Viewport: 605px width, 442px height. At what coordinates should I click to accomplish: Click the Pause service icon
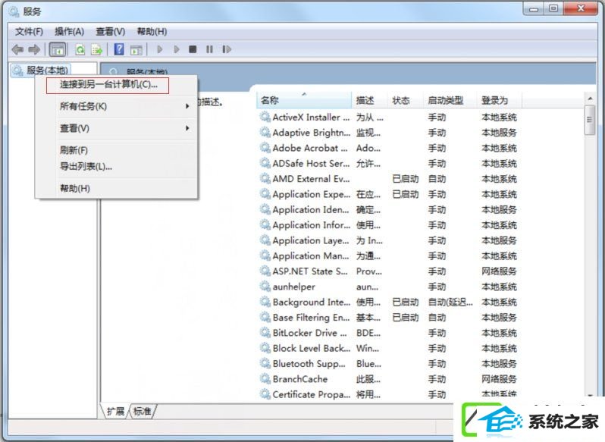click(x=209, y=49)
